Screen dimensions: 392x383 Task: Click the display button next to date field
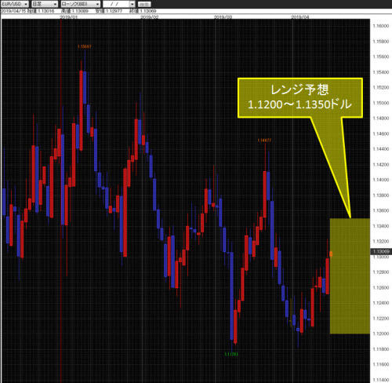(x=144, y=4)
